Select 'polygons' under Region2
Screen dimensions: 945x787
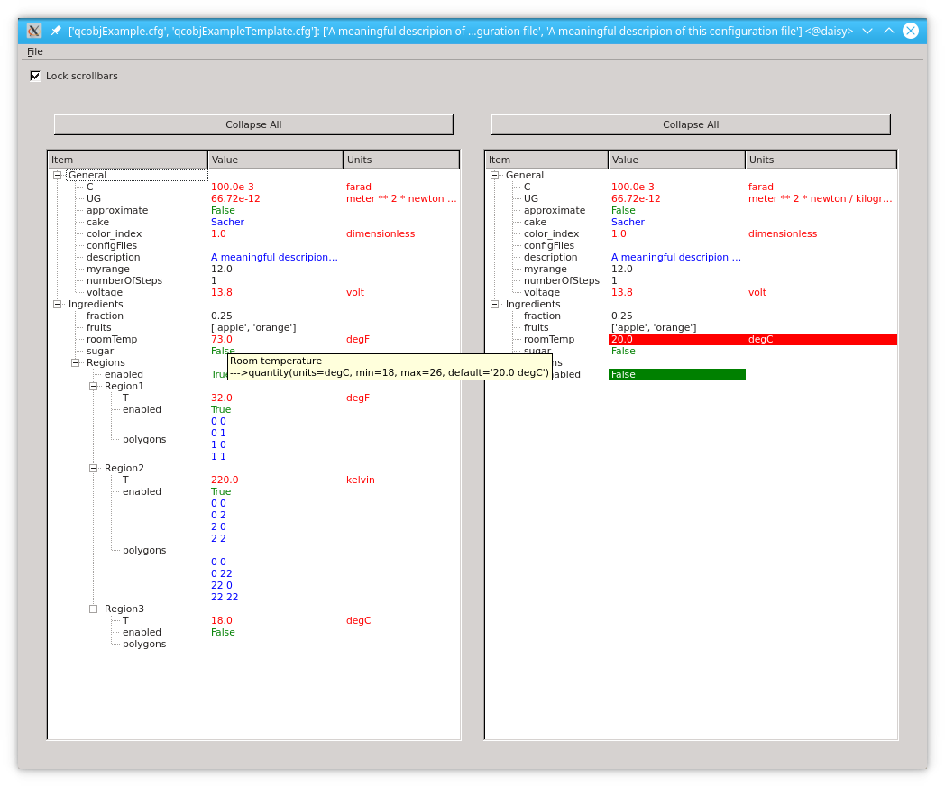tap(144, 550)
